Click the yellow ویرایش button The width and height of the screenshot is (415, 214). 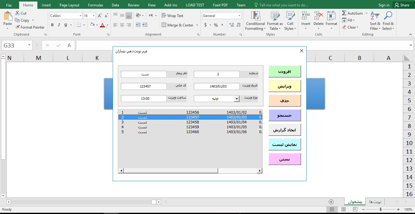(x=285, y=86)
